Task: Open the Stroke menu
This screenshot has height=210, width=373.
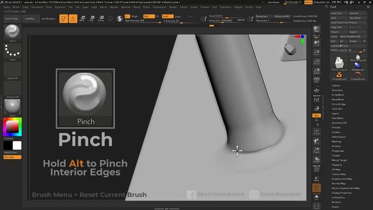Action: pos(193,7)
